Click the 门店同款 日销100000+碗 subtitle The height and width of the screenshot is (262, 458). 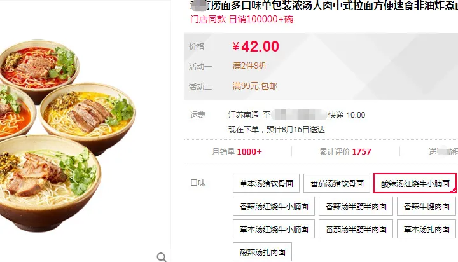[x=242, y=19]
